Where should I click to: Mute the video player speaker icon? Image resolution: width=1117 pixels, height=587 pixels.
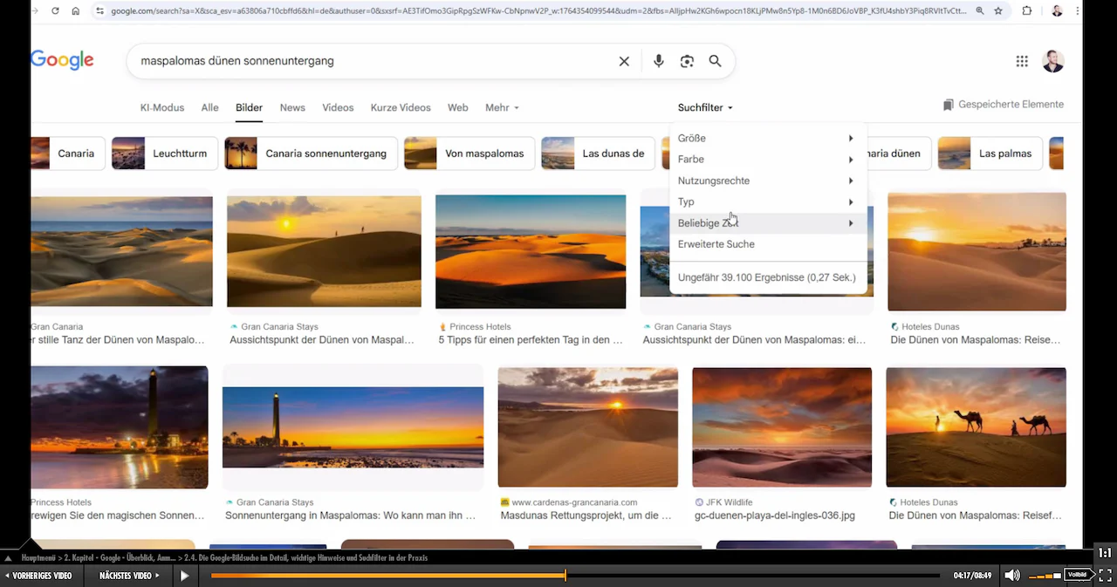pyautogui.click(x=1012, y=576)
